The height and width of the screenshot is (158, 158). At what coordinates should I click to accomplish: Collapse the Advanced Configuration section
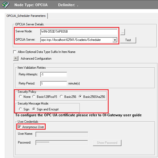pos(16,58)
